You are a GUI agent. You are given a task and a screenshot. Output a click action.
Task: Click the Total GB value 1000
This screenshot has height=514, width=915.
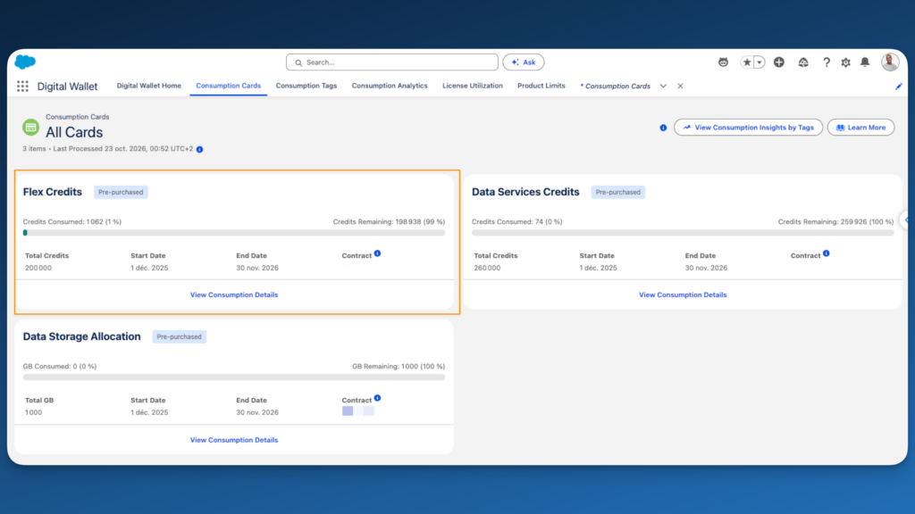coord(34,412)
